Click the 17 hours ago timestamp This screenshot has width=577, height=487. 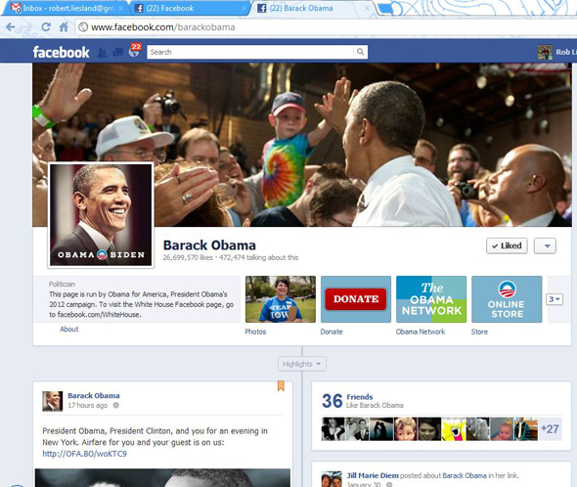tap(88, 405)
